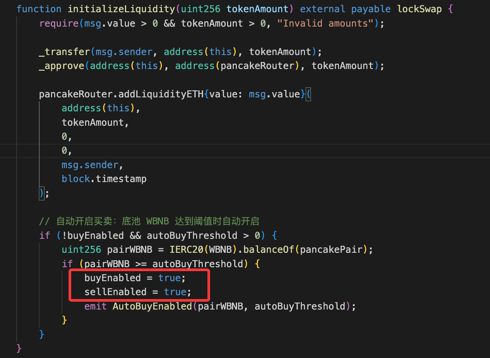This screenshot has width=490, height=358.
Task: Click the Chinese comment about auto-enabling trading
Action: click(x=152, y=221)
